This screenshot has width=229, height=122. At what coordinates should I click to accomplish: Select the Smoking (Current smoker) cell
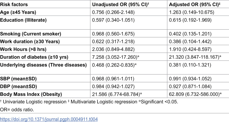[31, 34]
